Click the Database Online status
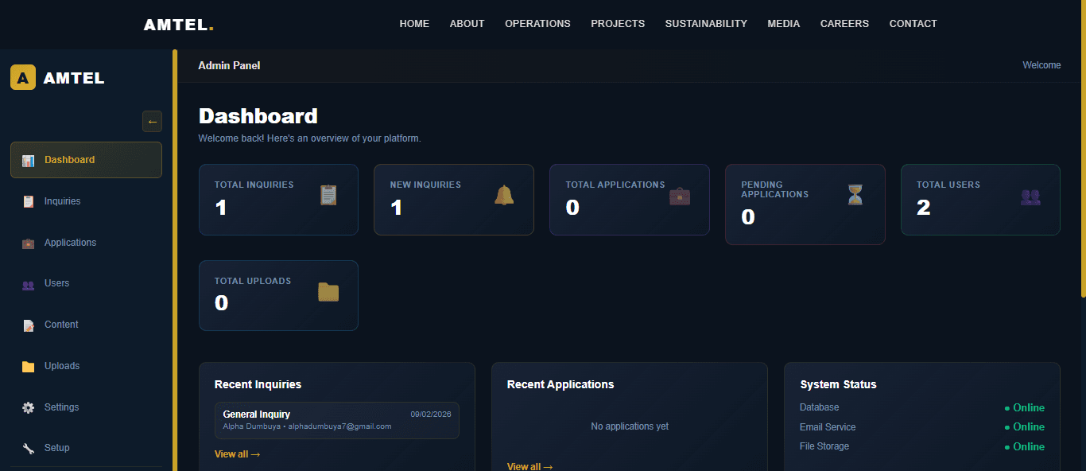1086x471 pixels. (1025, 408)
